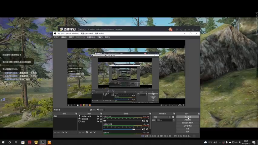Screen dimensions: 258x145
Task: Open the user avatar in the streaming companion window
Action: [171, 29]
